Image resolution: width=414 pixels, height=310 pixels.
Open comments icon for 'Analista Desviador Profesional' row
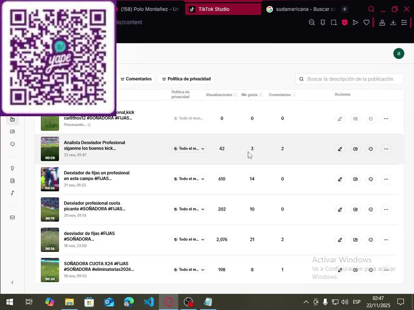[371, 149]
